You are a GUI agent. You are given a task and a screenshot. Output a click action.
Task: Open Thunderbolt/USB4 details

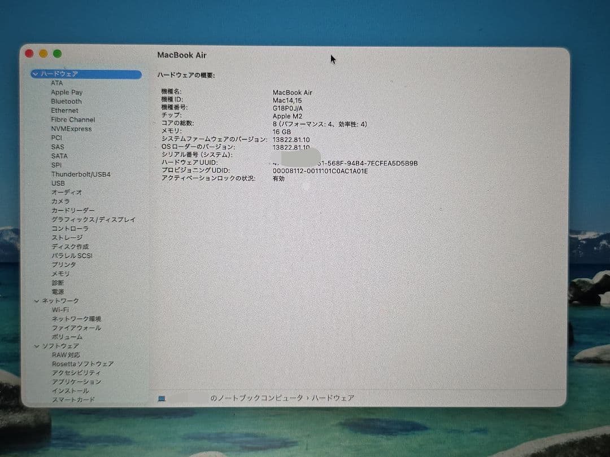tap(81, 174)
